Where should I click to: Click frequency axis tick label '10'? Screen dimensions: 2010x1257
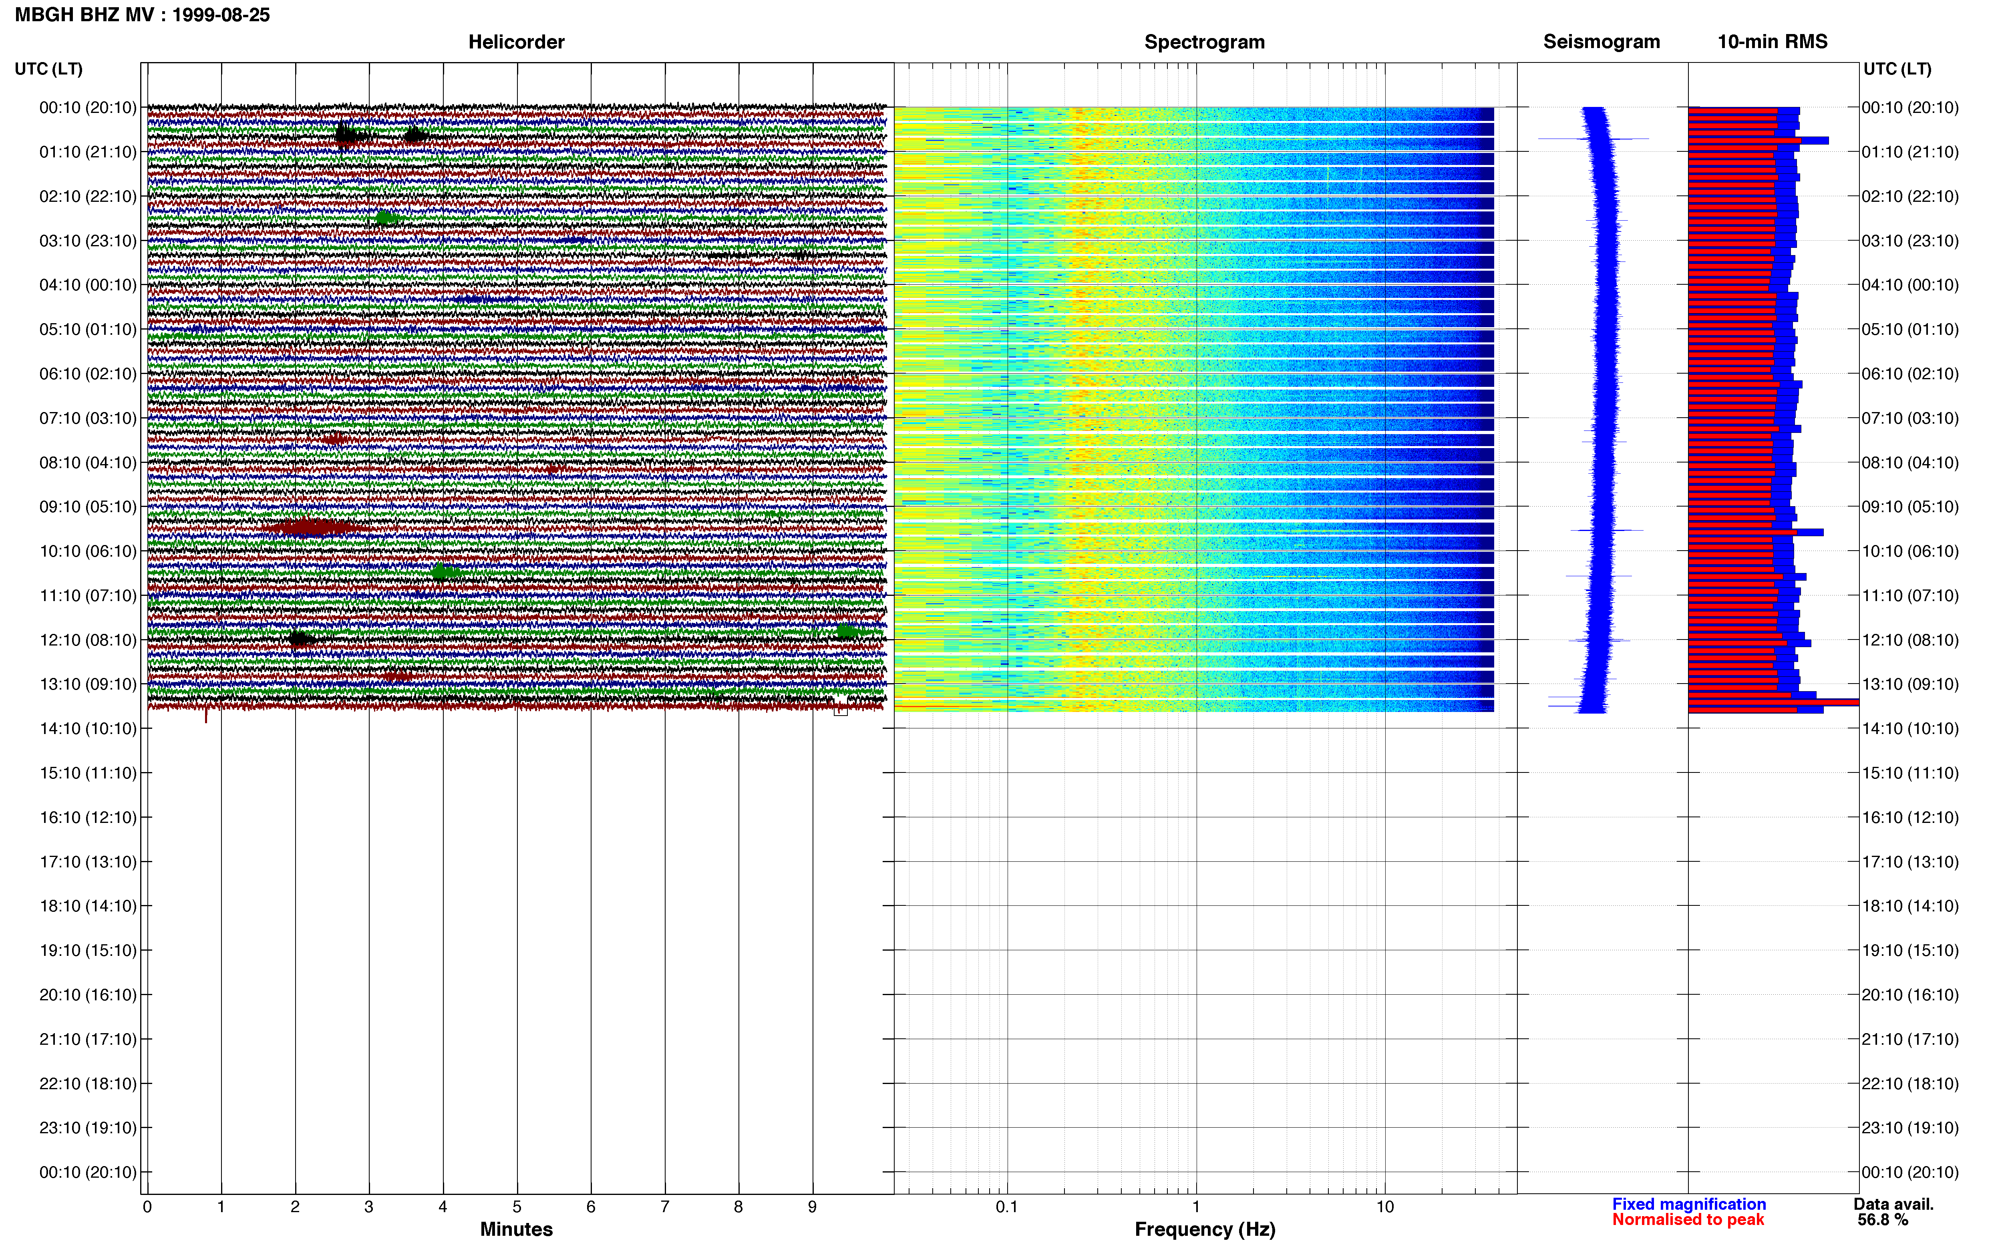click(x=1385, y=1206)
